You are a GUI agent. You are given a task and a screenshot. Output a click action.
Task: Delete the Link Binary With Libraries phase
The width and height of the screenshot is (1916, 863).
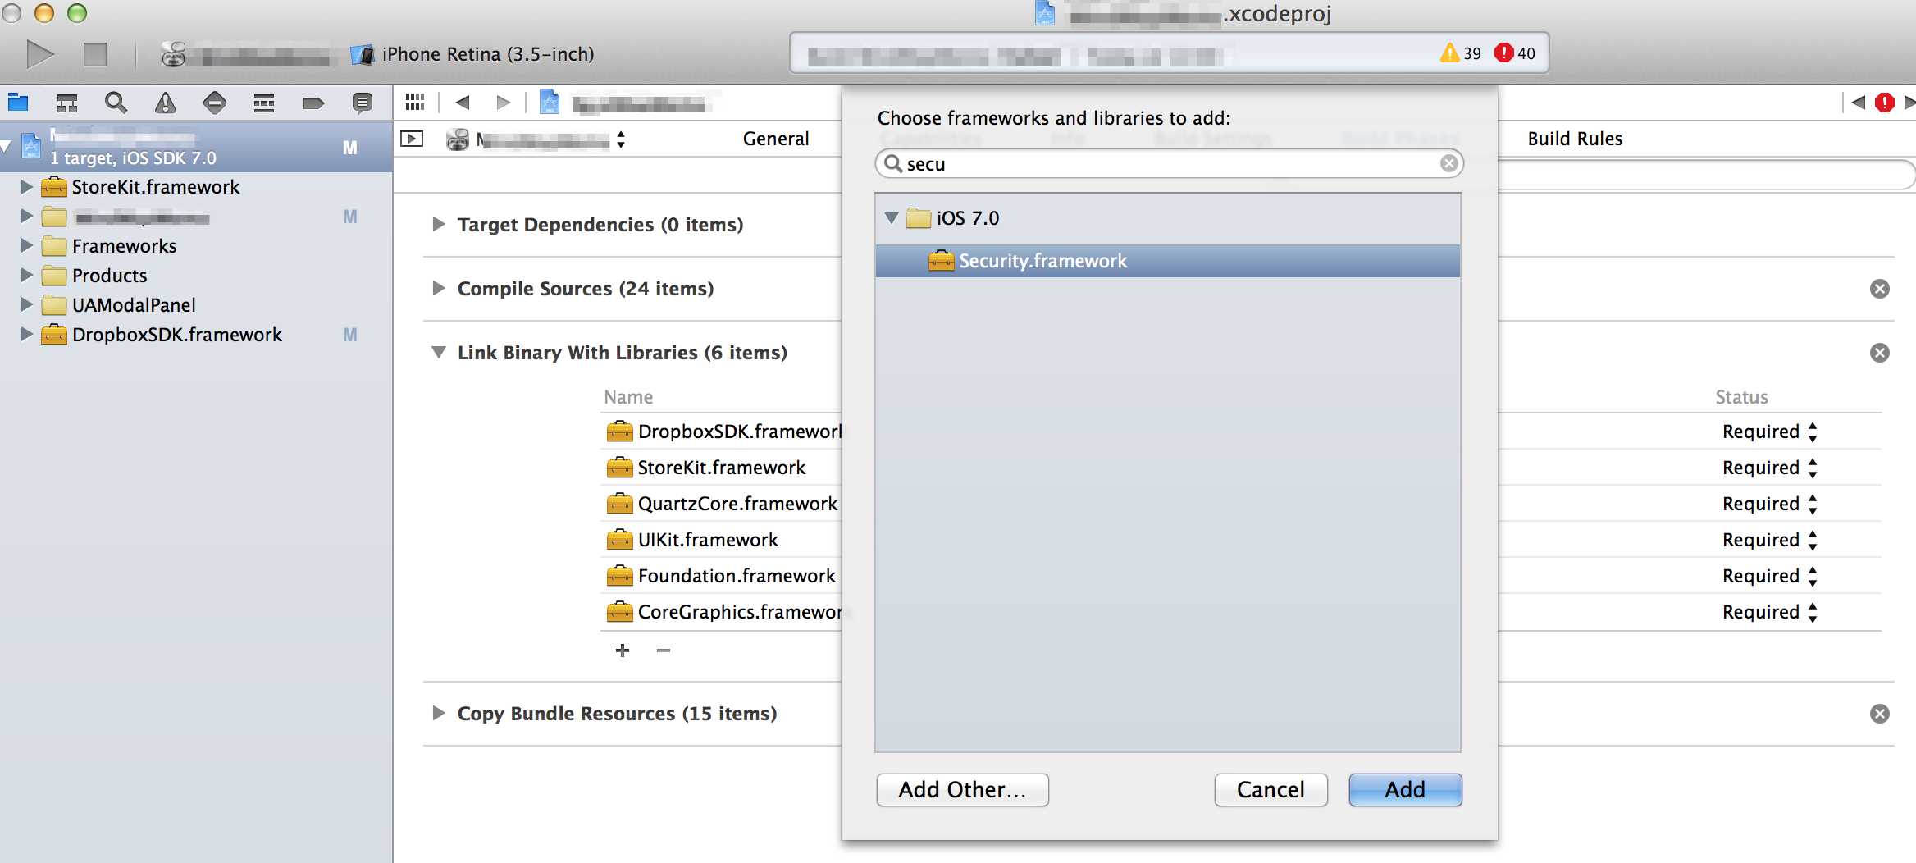coord(1880,353)
